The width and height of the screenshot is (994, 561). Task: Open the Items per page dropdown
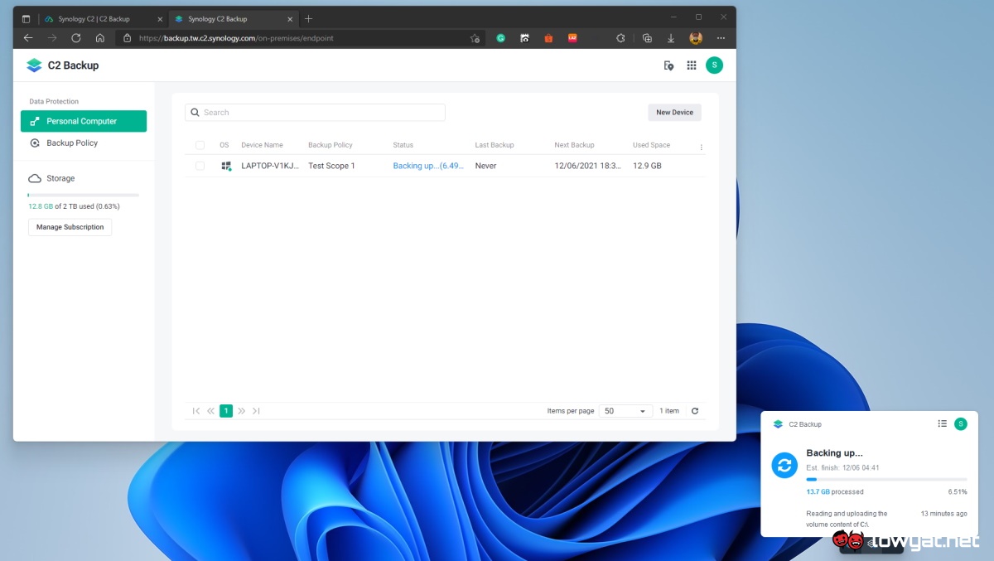[x=627, y=411]
